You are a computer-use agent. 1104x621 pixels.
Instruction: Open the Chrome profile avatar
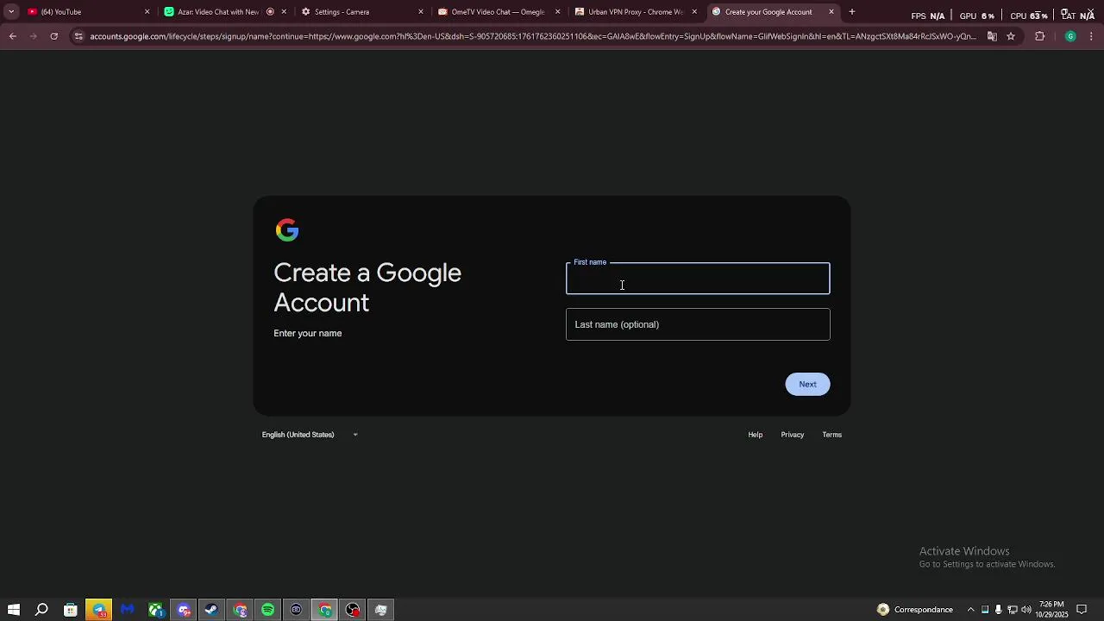1070,36
